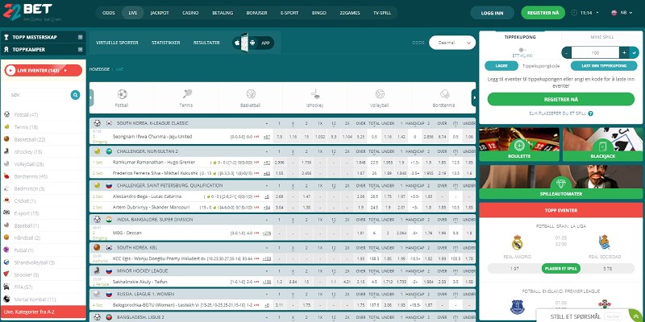The height and width of the screenshot is (322, 645).
Task: Open the Bordtennis icon in carousel
Action: pos(444,94)
